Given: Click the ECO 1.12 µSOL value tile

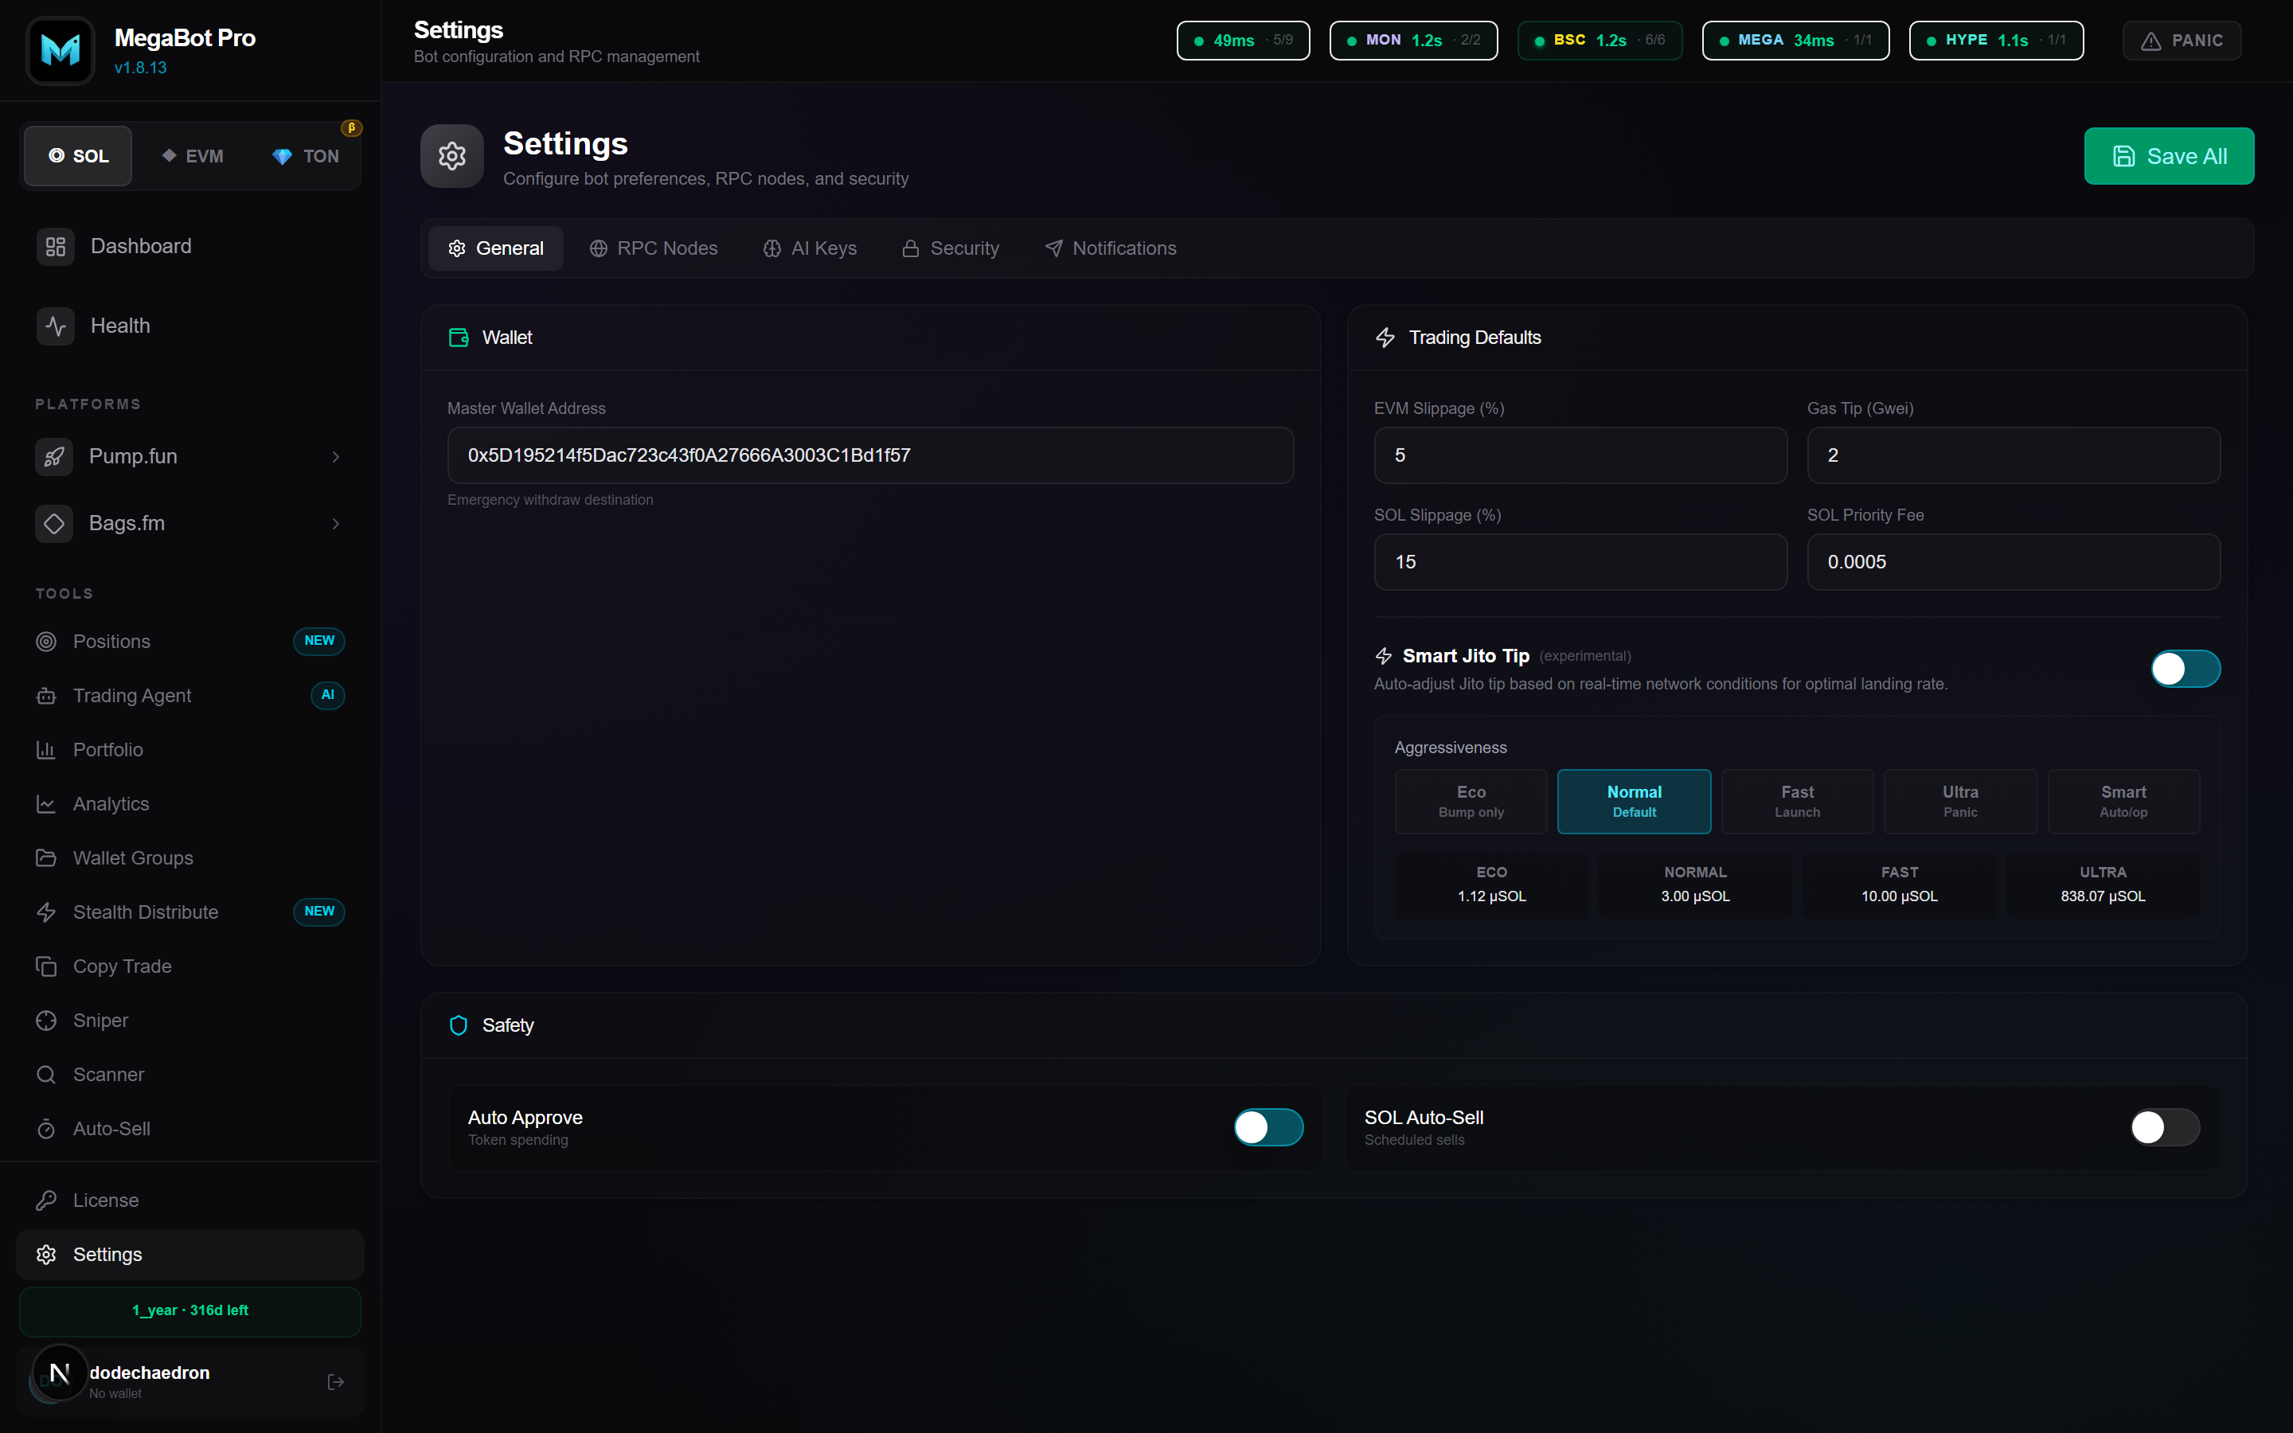Looking at the screenshot, I should tap(1491, 885).
